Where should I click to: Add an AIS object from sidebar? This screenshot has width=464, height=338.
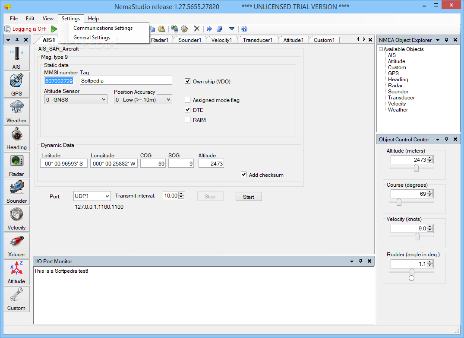tap(16, 58)
